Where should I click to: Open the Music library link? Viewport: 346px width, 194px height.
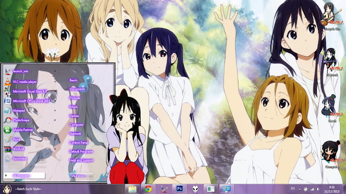(74, 107)
